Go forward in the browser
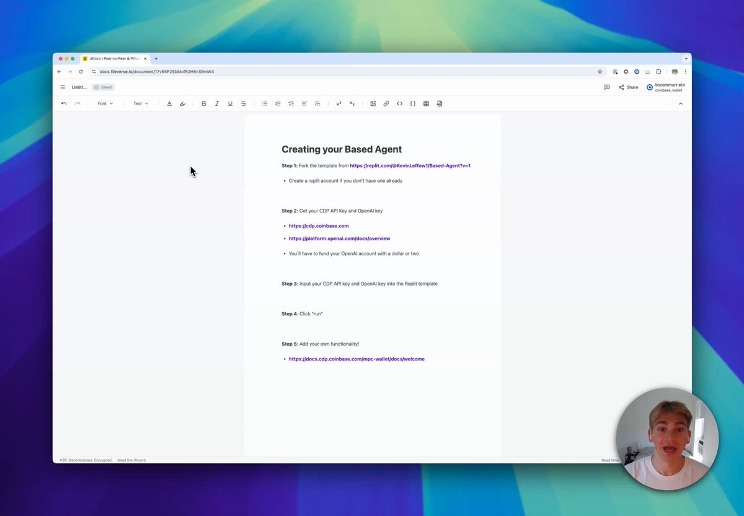 70,72
